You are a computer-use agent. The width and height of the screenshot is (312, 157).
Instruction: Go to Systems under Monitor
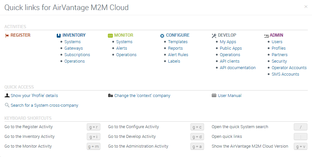tap(124, 42)
